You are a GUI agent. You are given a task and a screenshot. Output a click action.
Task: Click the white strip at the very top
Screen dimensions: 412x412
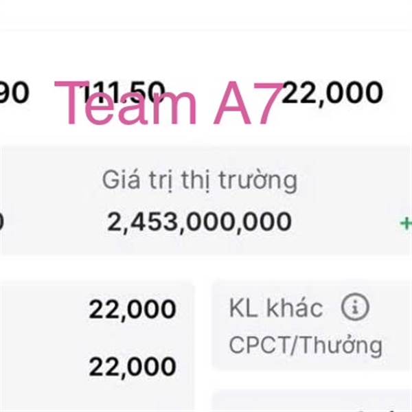click(x=206, y=14)
